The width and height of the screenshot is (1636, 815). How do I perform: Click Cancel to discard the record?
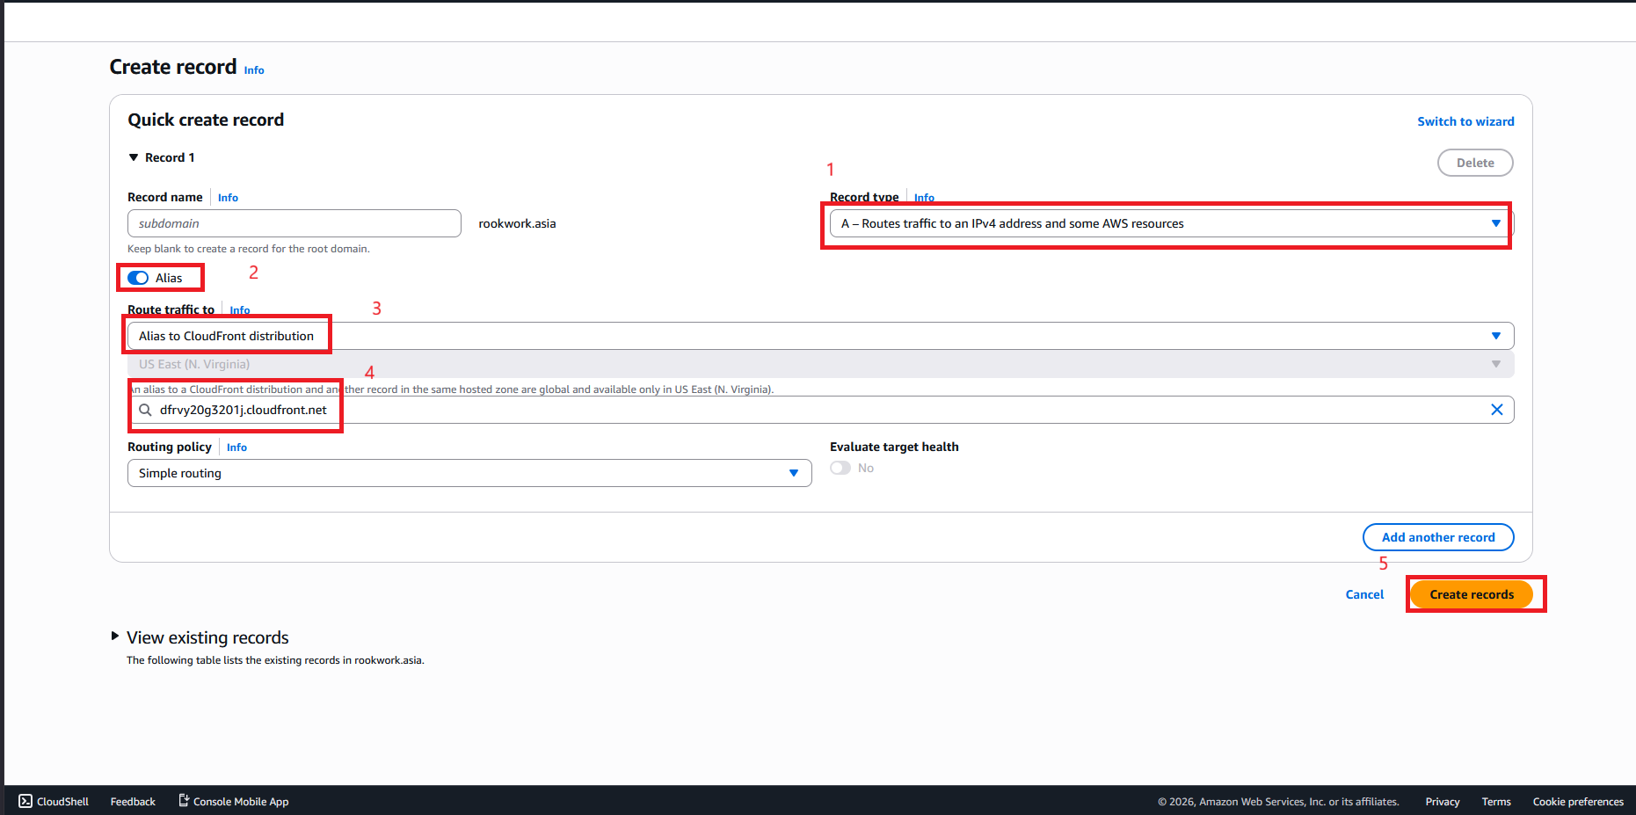(x=1364, y=594)
